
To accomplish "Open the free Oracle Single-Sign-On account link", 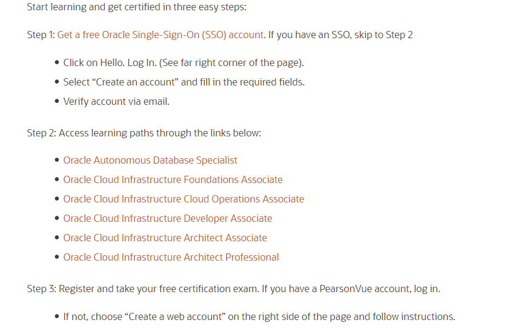I will pos(160,35).
